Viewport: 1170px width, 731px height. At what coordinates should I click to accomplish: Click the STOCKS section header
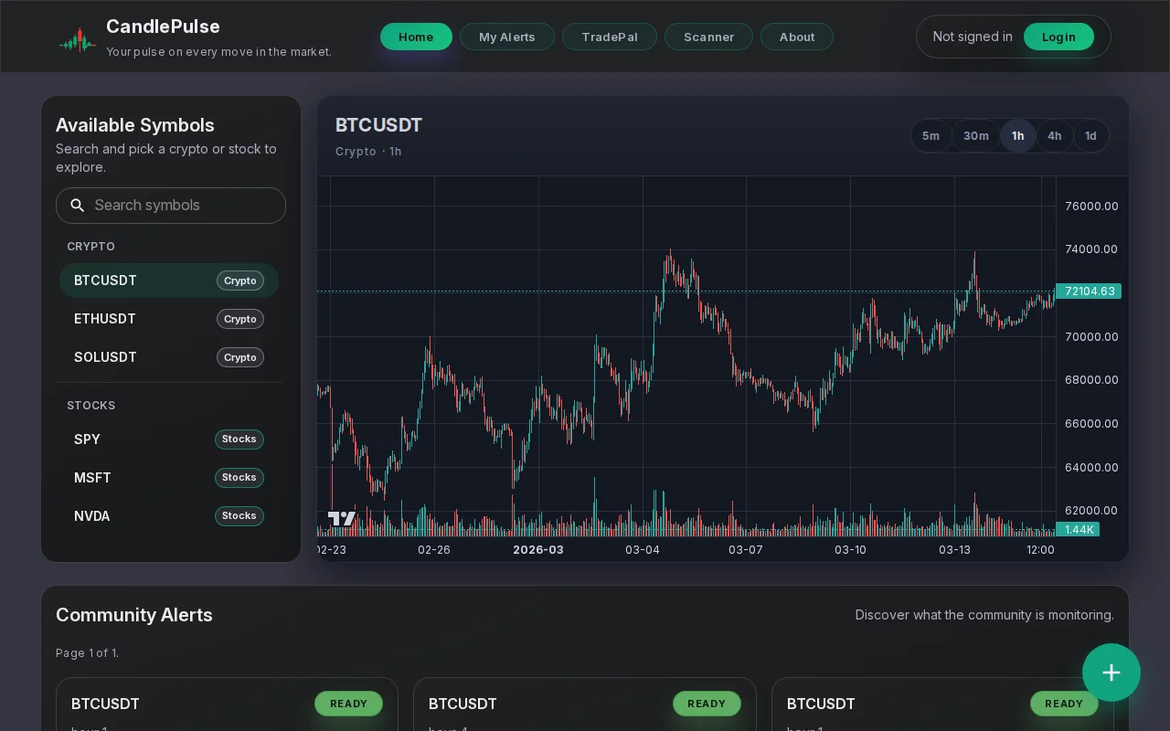coord(91,406)
